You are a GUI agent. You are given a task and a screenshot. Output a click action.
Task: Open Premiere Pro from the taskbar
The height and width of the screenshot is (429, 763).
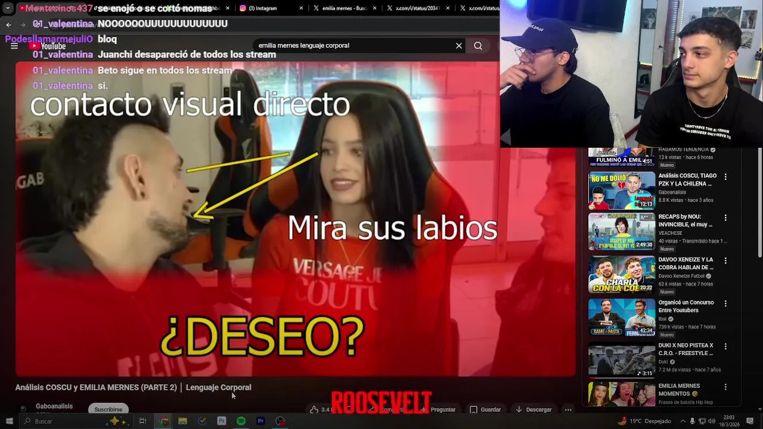click(x=260, y=421)
